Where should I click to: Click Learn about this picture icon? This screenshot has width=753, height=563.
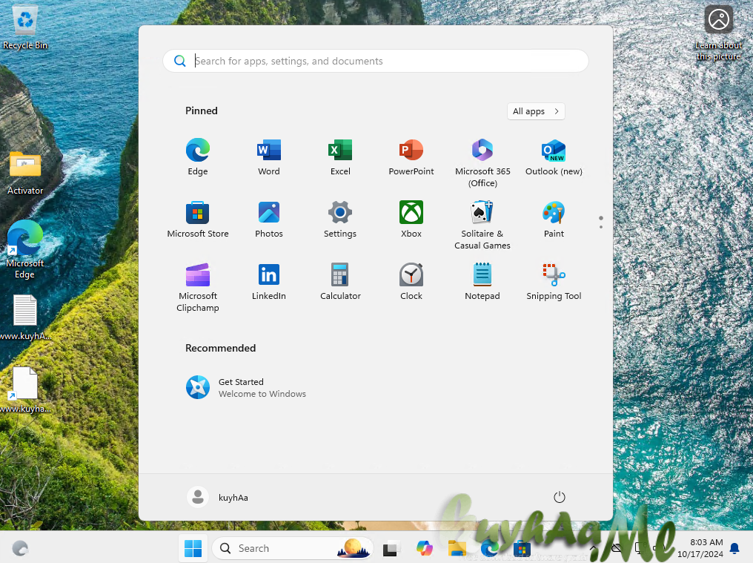point(718,33)
